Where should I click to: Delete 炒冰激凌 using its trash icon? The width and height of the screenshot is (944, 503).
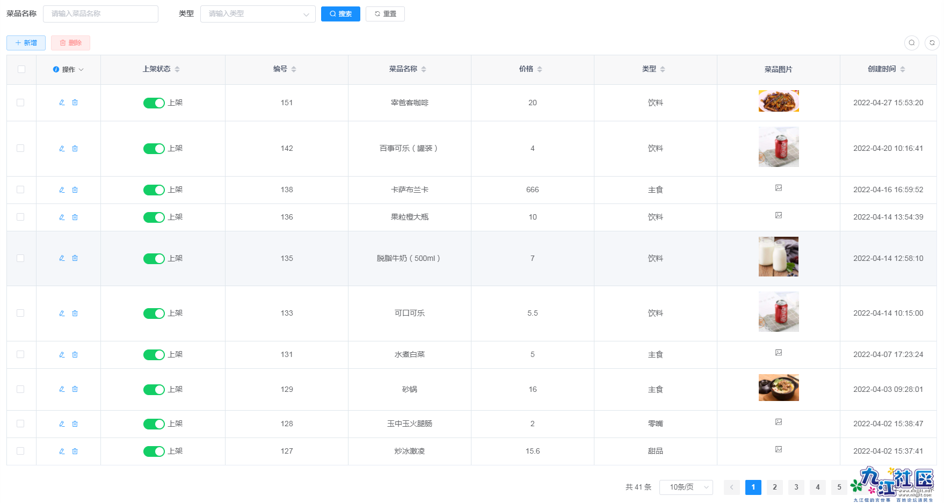75,451
